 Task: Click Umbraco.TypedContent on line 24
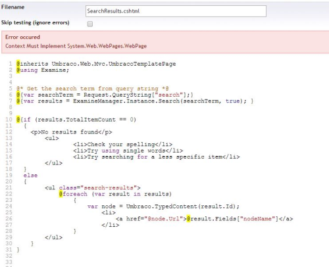click(161, 206)
